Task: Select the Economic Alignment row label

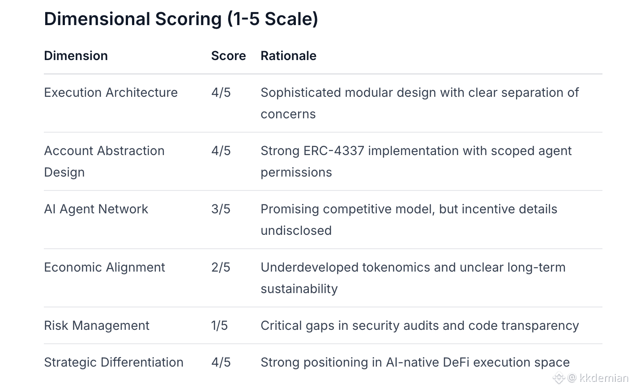Action: [104, 267]
